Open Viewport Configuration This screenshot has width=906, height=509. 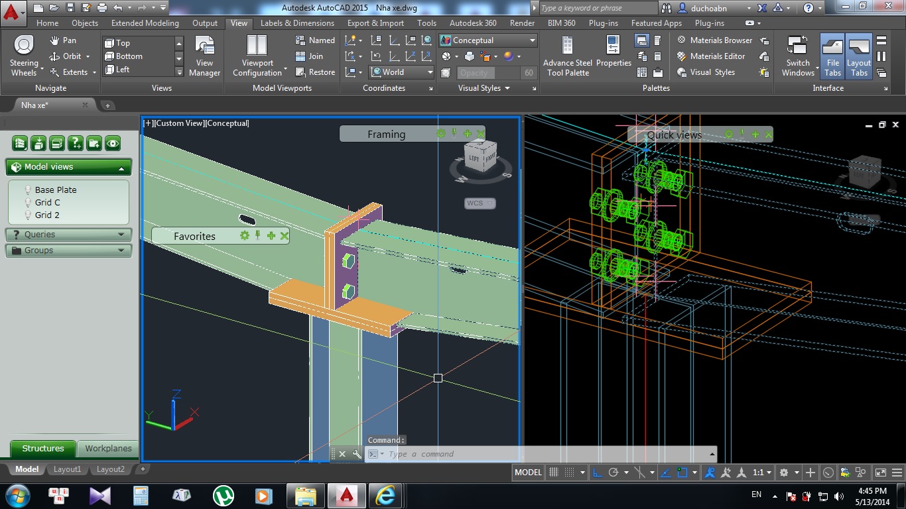point(257,56)
